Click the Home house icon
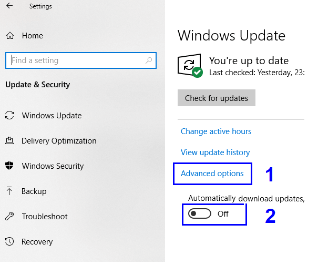 click(x=10, y=36)
